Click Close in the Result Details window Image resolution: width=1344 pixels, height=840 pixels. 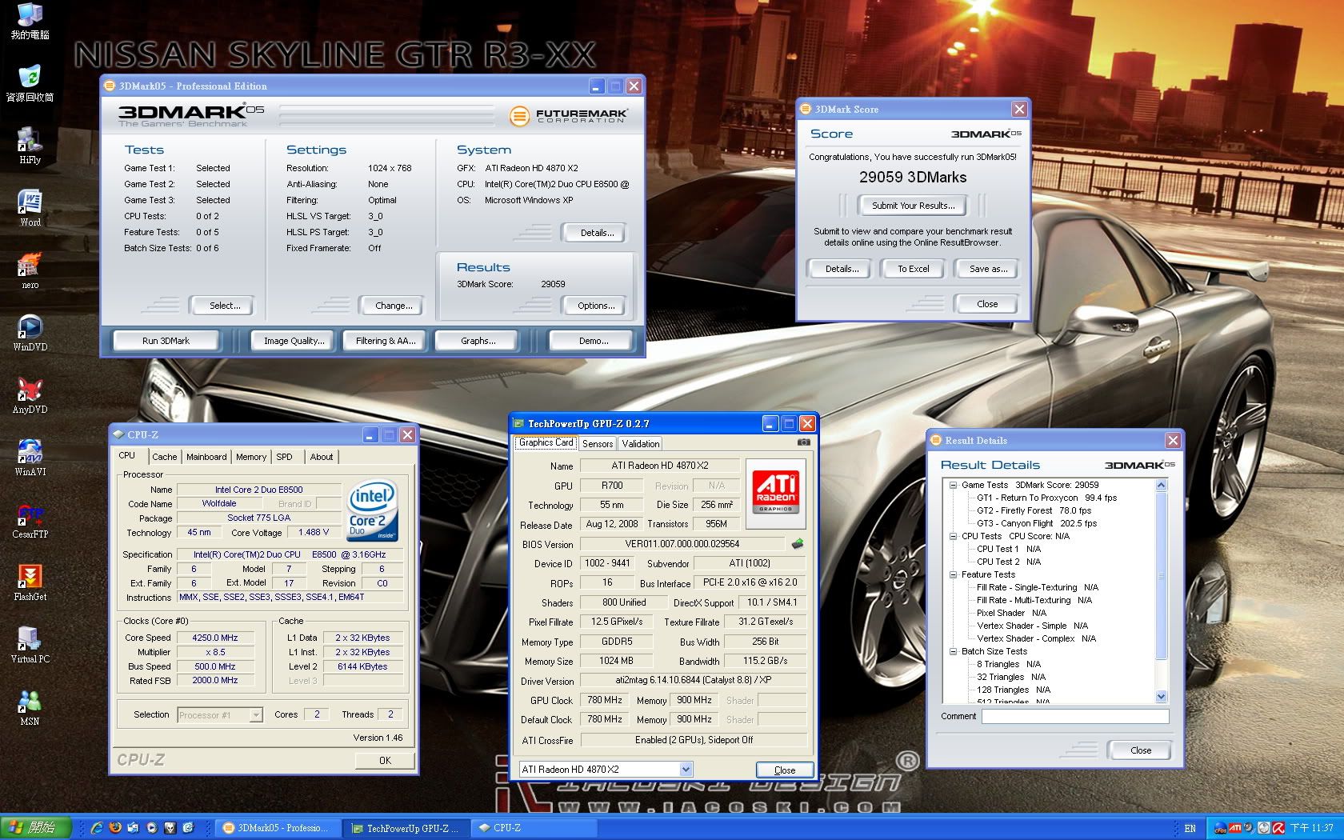[x=1141, y=750]
